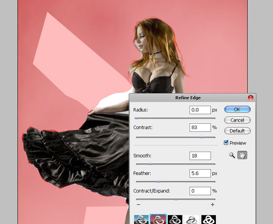The image size is (273, 224).
Task: Click the Contract/Expand slider handle
Action: pos(176,199)
